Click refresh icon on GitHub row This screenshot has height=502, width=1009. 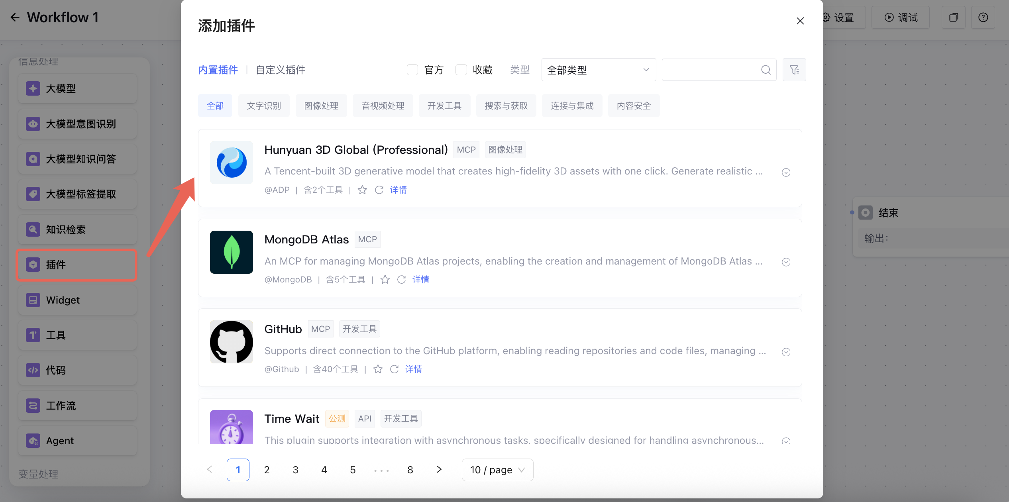394,369
